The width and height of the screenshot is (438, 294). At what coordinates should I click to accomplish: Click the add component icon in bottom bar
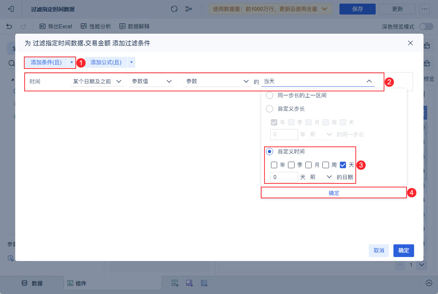175,283
